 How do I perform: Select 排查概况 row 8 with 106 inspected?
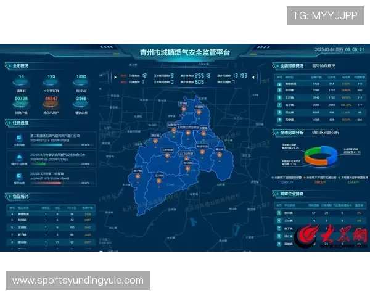point(320,112)
